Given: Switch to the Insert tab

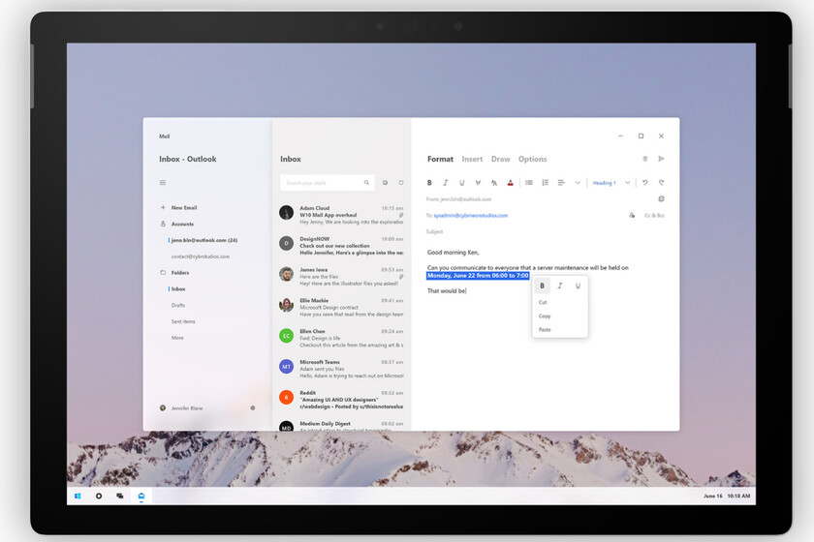Looking at the screenshot, I should coord(472,160).
